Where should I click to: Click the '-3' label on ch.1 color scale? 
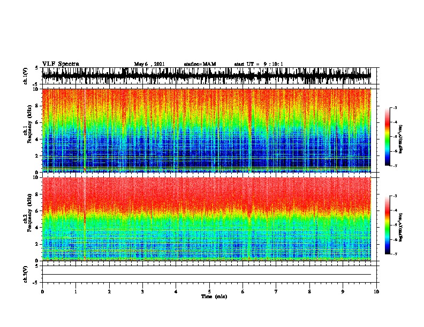point(395,107)
